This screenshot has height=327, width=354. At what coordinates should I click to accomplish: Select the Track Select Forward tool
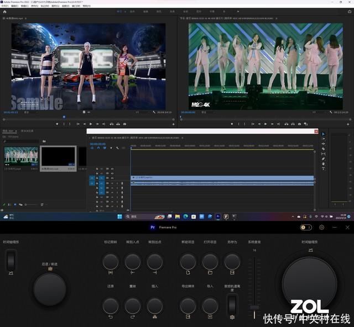[x=323, y=139]
